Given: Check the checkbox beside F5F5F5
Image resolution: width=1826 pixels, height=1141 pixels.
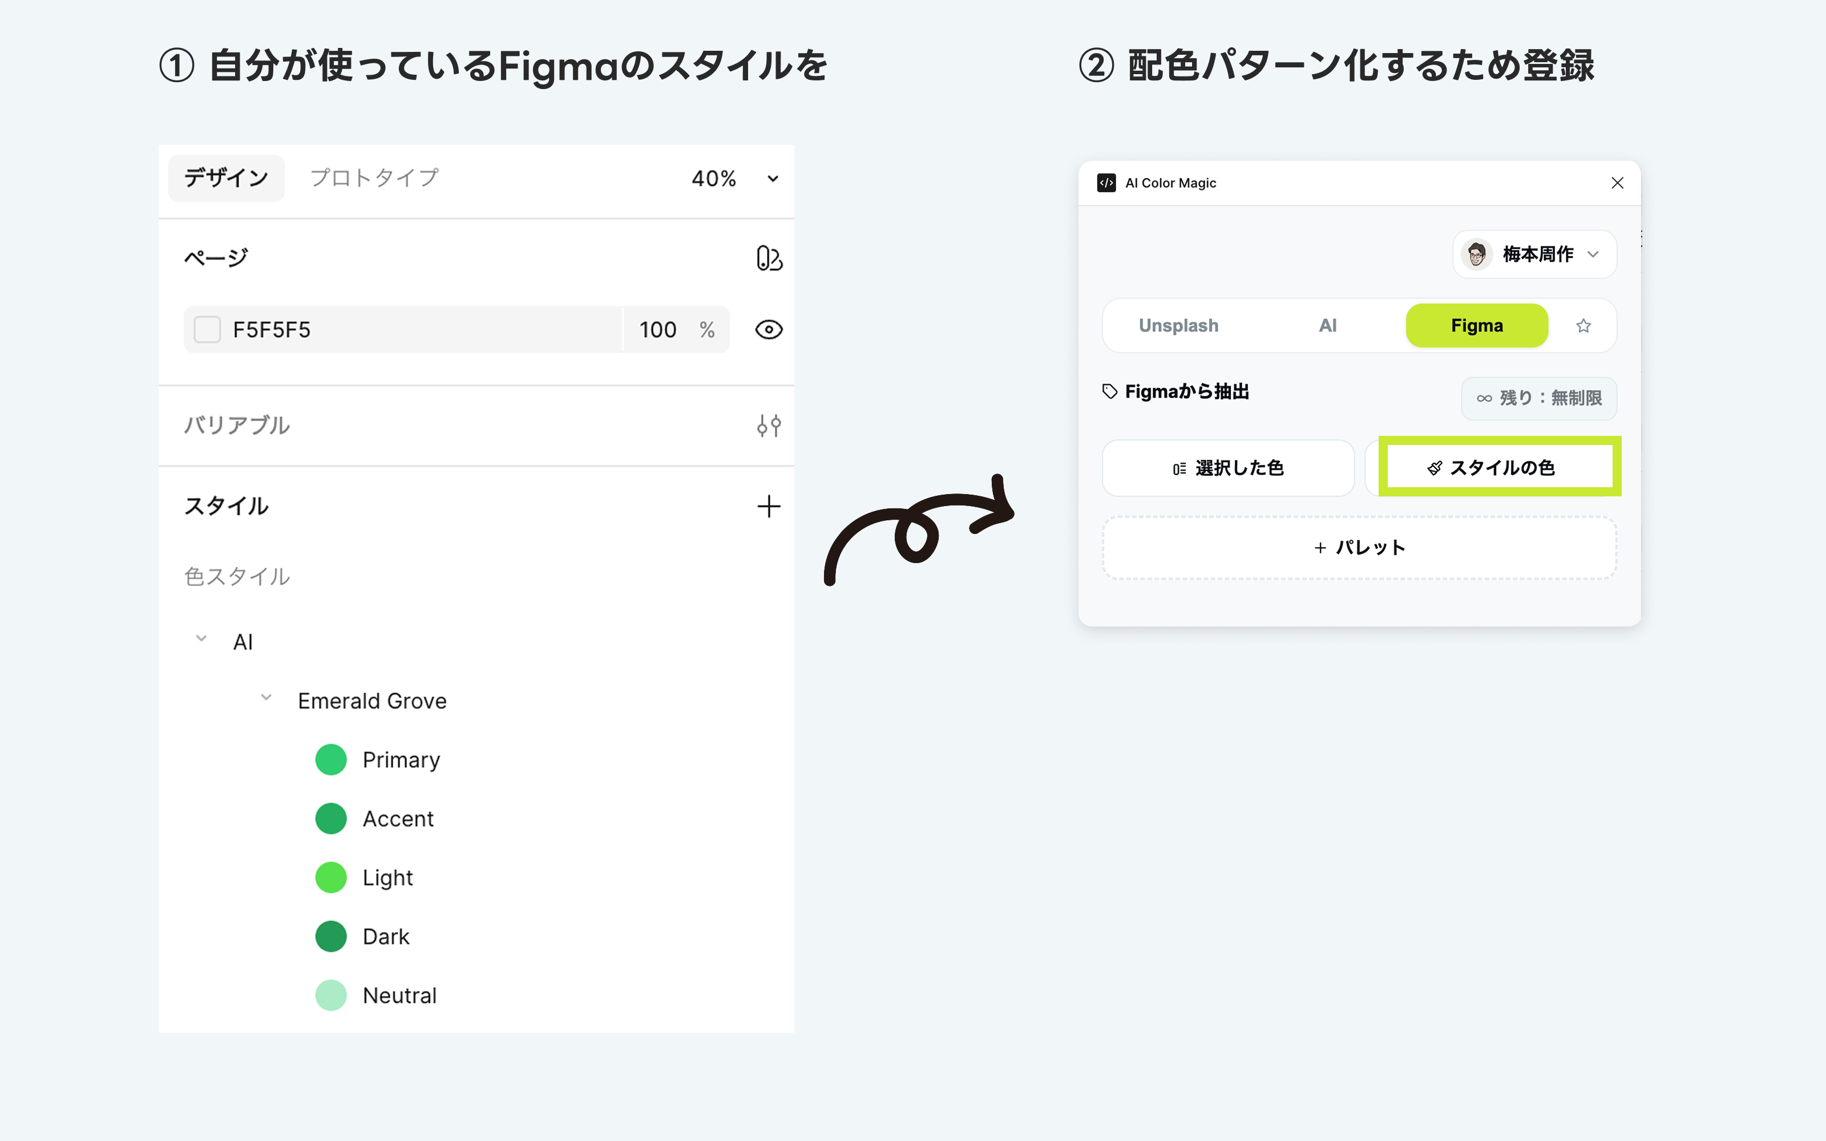Looking at the screenshot, I should click(207, 330).
